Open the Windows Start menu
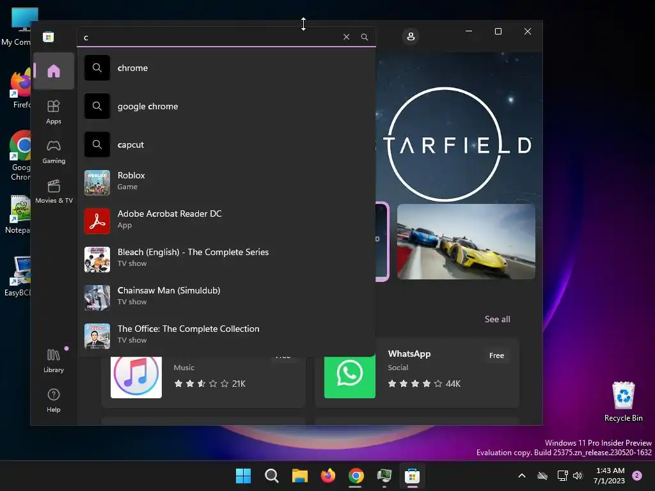Image resolution: width=655 pixels, height=491 pixels. tap(243, 476)
